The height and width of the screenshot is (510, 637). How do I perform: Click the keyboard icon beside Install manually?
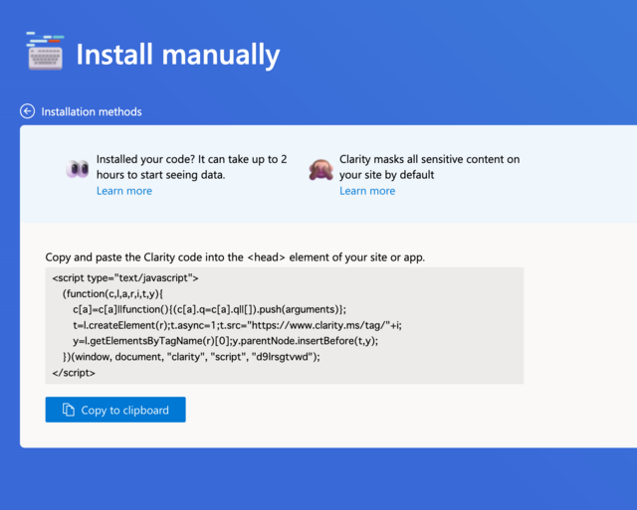(x=45, y=51)
